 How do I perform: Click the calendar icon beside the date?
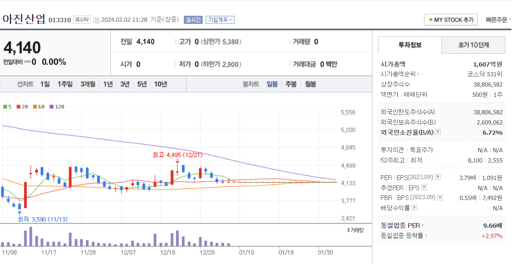coord(96,20)
